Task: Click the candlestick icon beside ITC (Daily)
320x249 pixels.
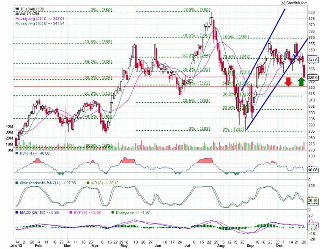Action: (17, 9)
